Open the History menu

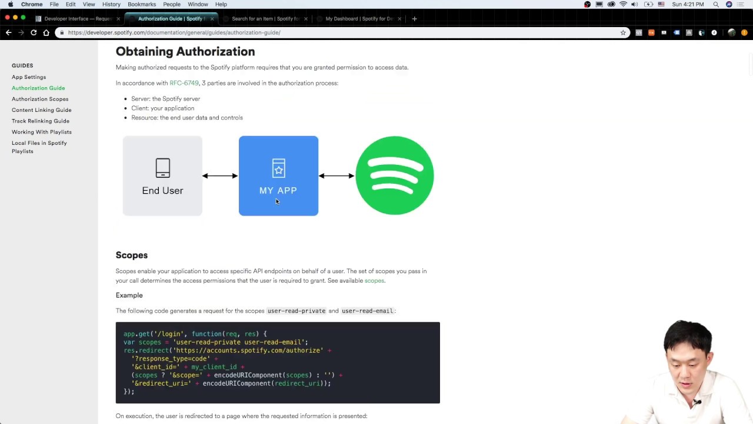[111, 4]
